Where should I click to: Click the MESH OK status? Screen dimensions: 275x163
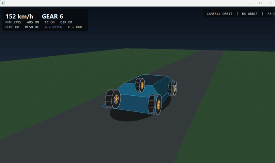[x=32, y=27]
